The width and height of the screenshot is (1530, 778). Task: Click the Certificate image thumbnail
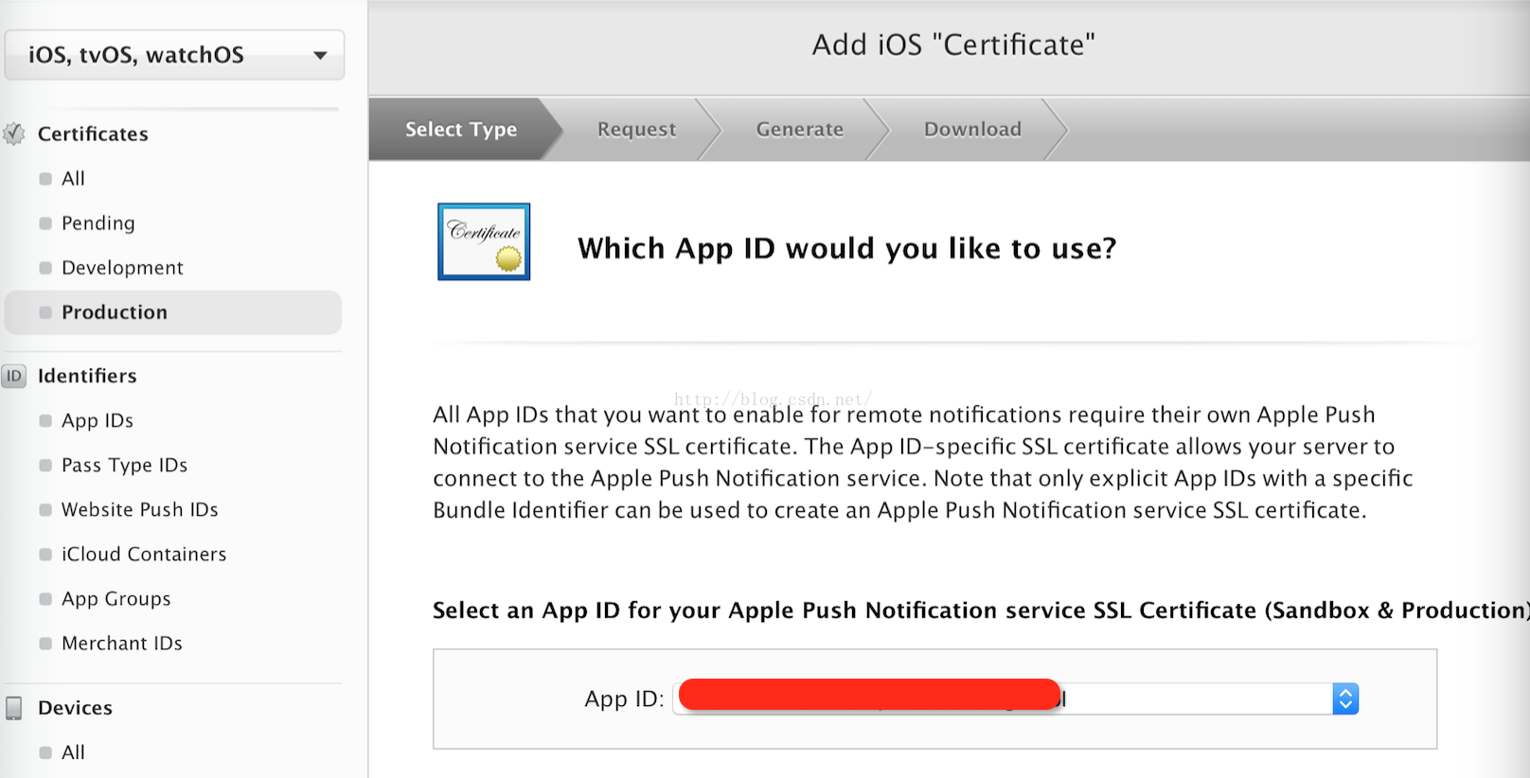click(x=483, y=241)
